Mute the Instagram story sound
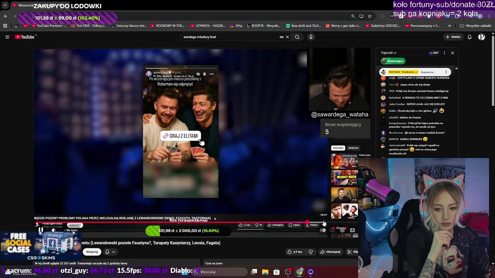Image resolution: width=495 pixels, height=278 pixels. pyautogui.click(x=198, y=74)
